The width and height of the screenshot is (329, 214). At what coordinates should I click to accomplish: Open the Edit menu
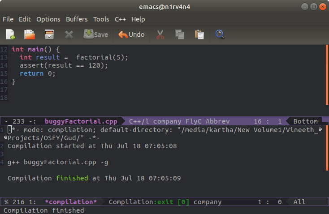coord(25,19)
